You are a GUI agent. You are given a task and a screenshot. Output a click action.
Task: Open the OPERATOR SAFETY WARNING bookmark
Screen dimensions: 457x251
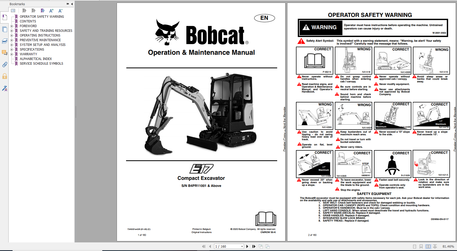[x=42, y=17]
